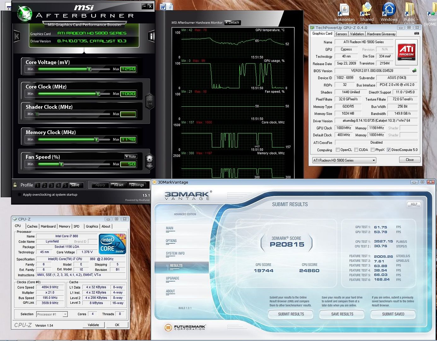This screenshot has height=341, width=437.
Task: Select SYSTEM INFO in the 3DMark Vantage sidebar
Action: [175, 254]
